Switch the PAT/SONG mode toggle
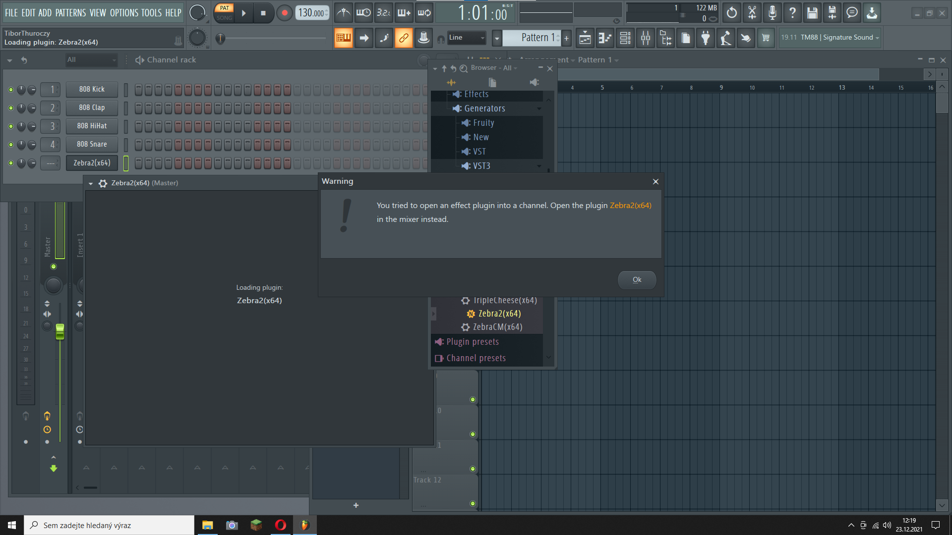Image resolution: width=952 pixels, height=535 pixels. [x=224, y=13]
